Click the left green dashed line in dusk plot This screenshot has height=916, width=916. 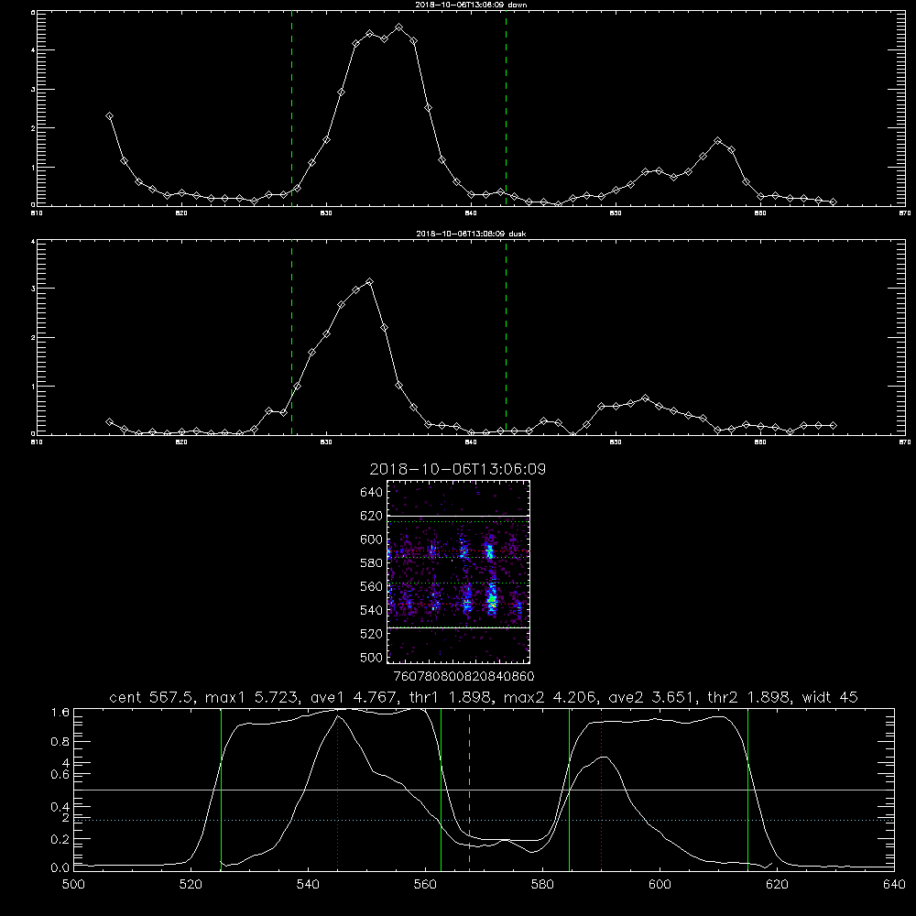tap(291, 337)
